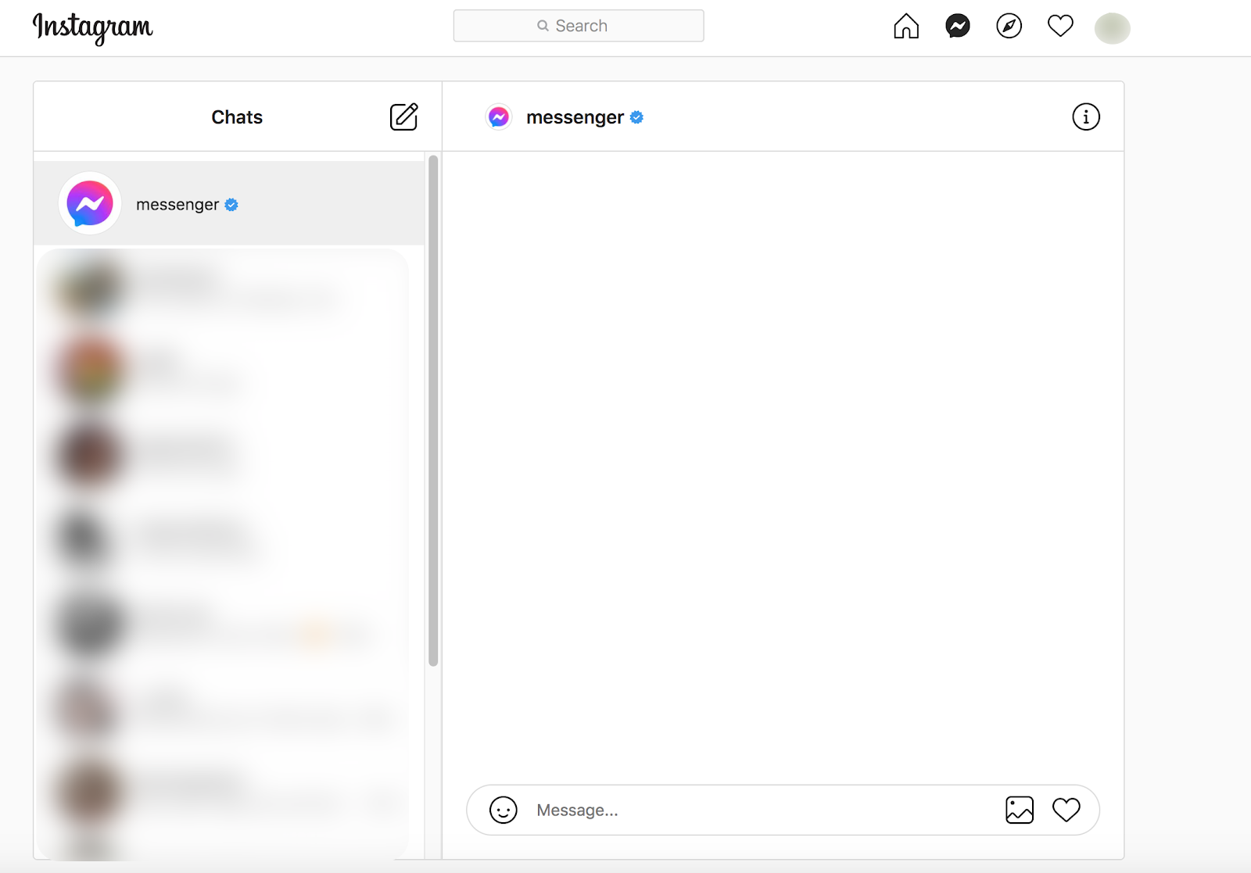Click the messenger avatar in chat list
Screen dimensions: 1251x873
pyautogui.click(x=90, y=203)
